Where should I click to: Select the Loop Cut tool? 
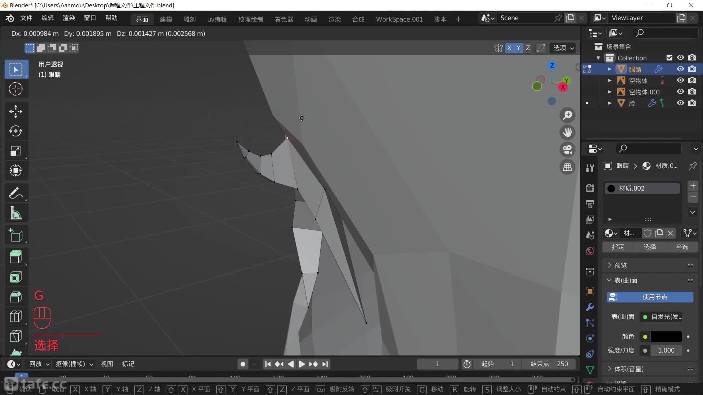pyautogui.click(x=16, y=316)
